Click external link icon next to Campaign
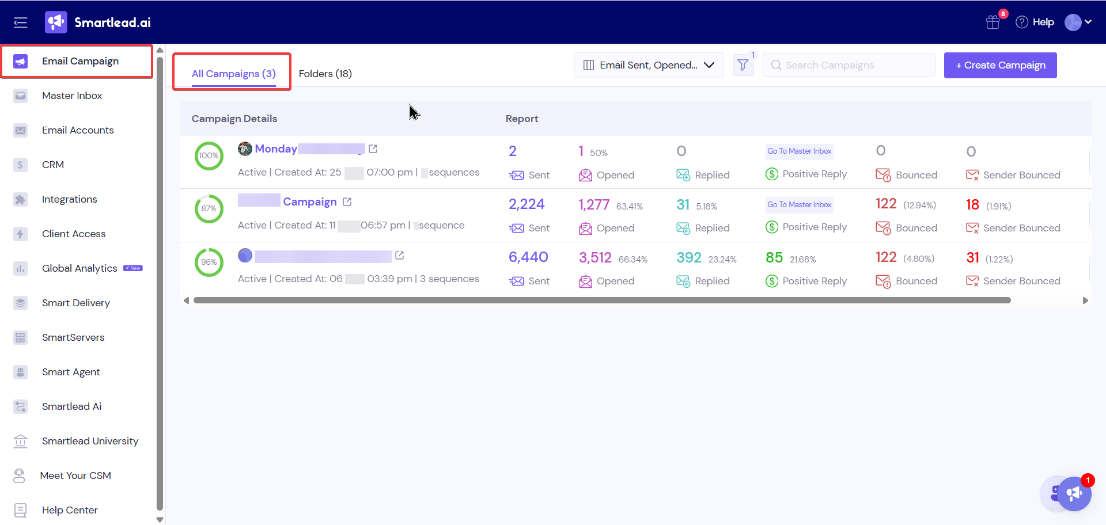 [x=347, y=202]
